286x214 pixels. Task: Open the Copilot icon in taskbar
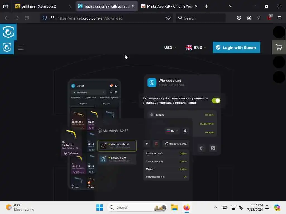pyautogui.click(x=277, y=207)
